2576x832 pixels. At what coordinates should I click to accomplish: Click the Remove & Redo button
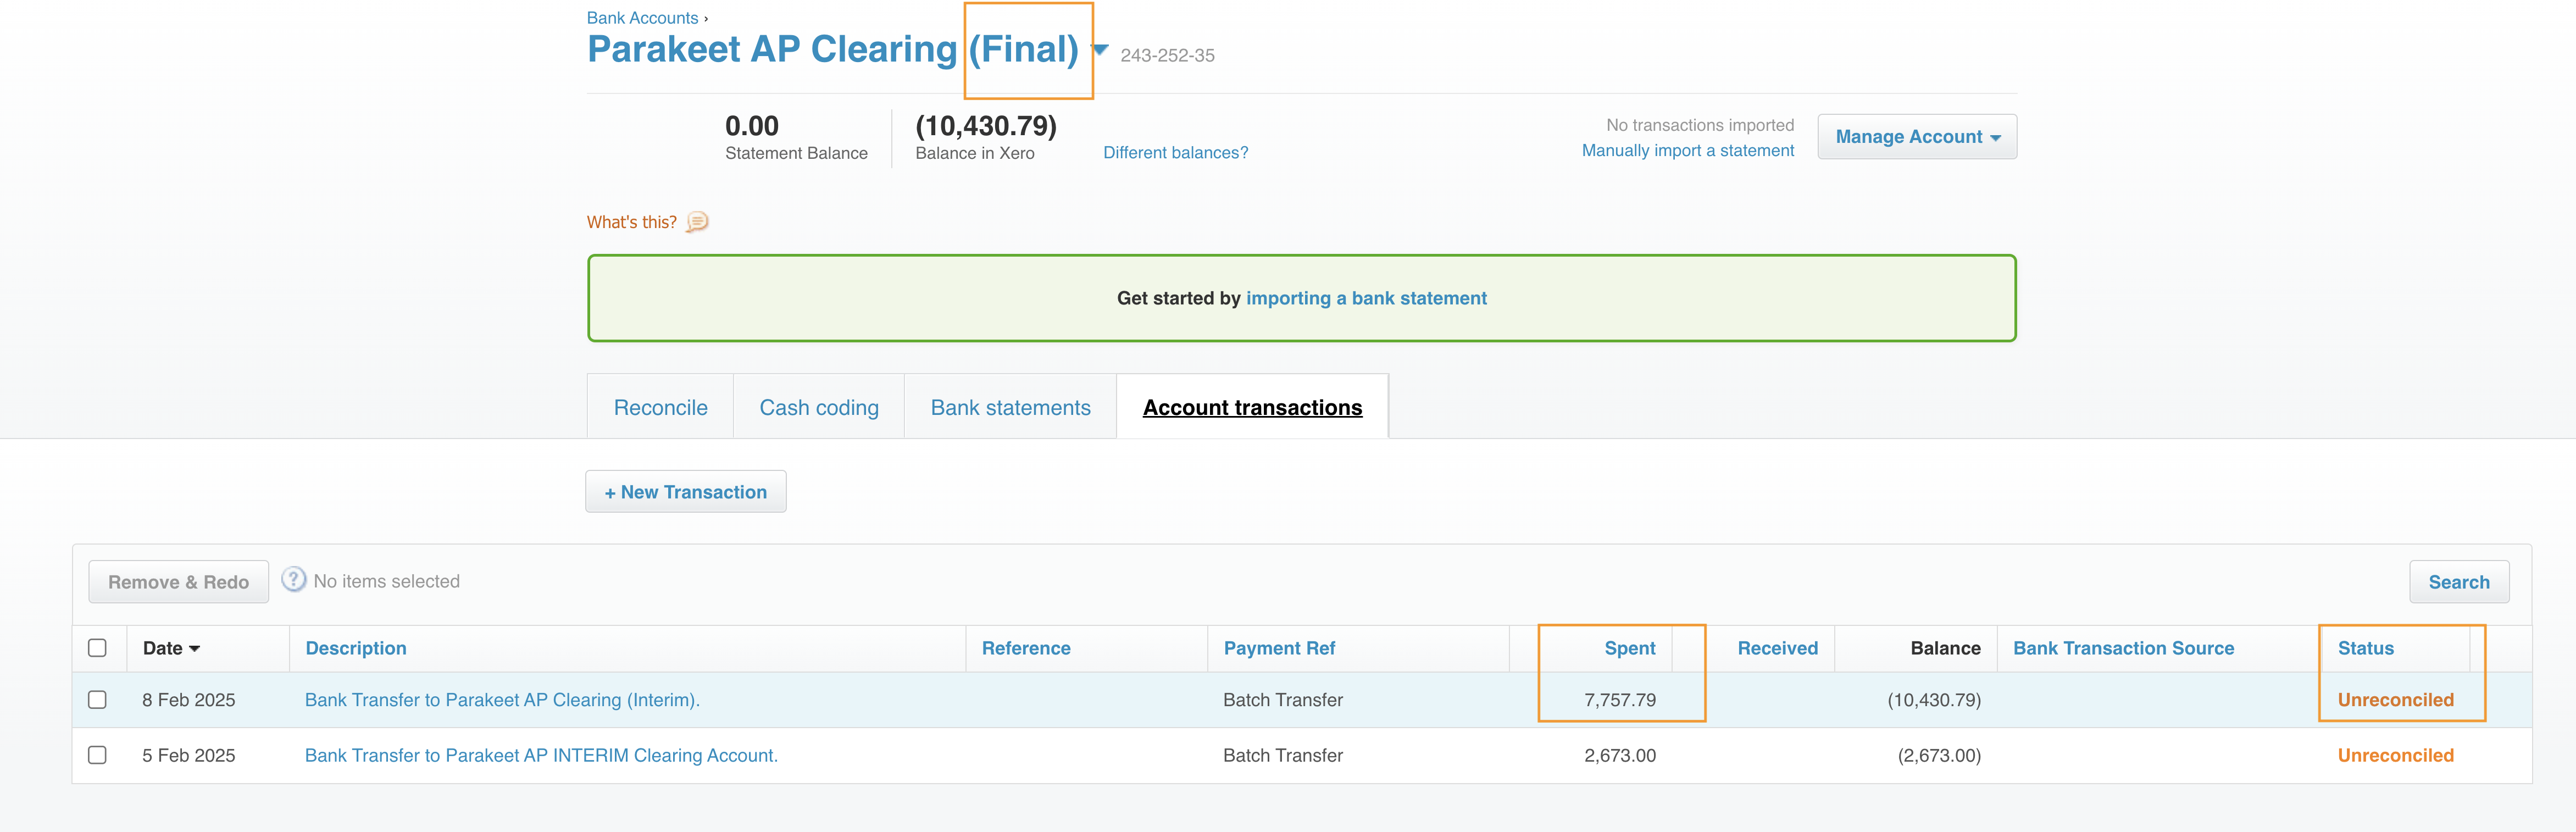click(x=178, y=582)
